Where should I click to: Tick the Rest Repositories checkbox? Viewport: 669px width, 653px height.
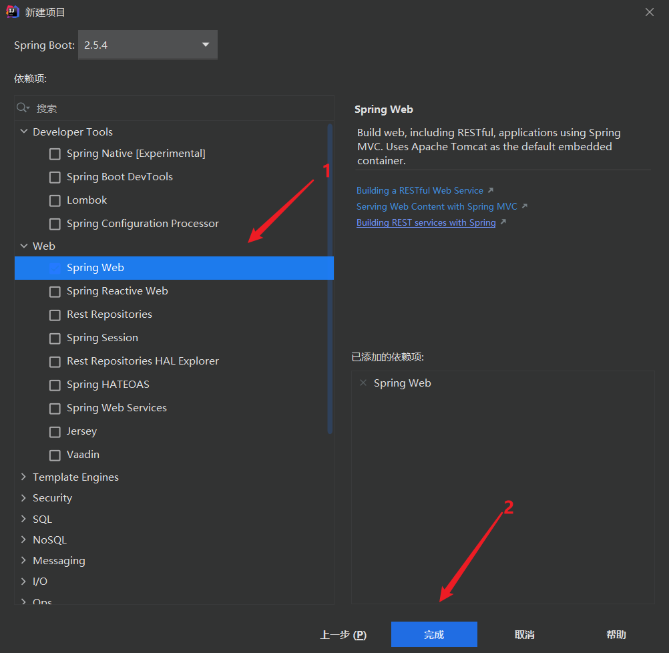coord(55,315)
